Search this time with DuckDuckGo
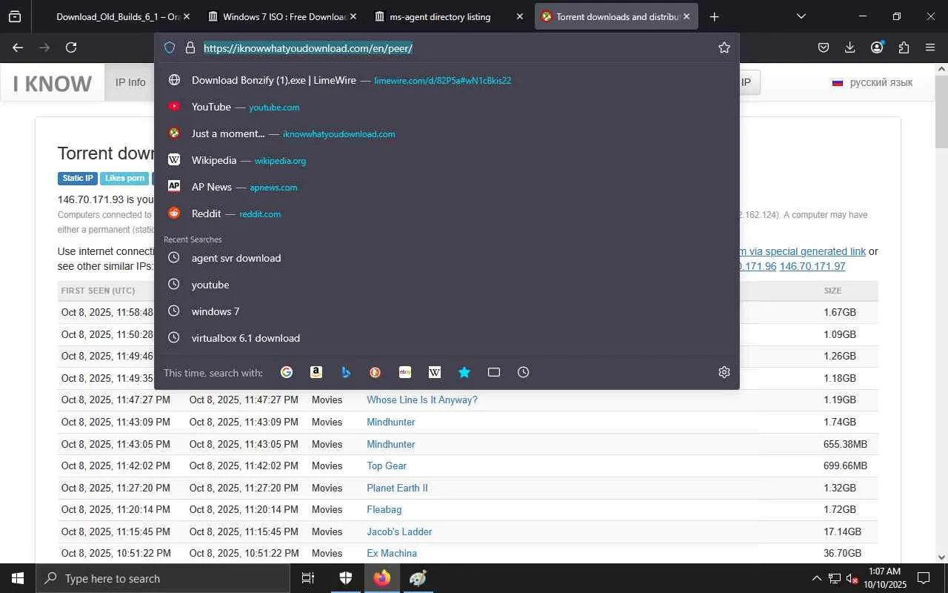The height and width of the screenshot is (593, 948). click(x=375, y=372)
